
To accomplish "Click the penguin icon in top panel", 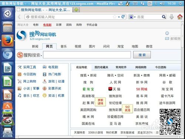I will point(128,3).
